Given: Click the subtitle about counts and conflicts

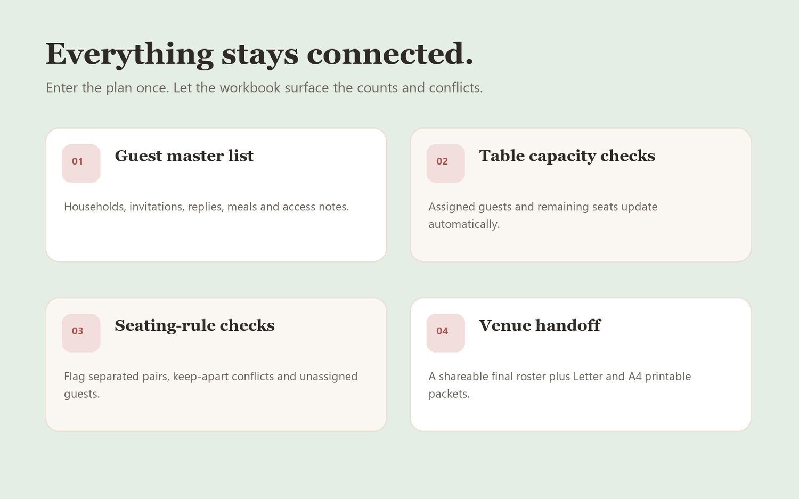Looking at the screenshot, I should pyautogui.click(x=264, y=87).
